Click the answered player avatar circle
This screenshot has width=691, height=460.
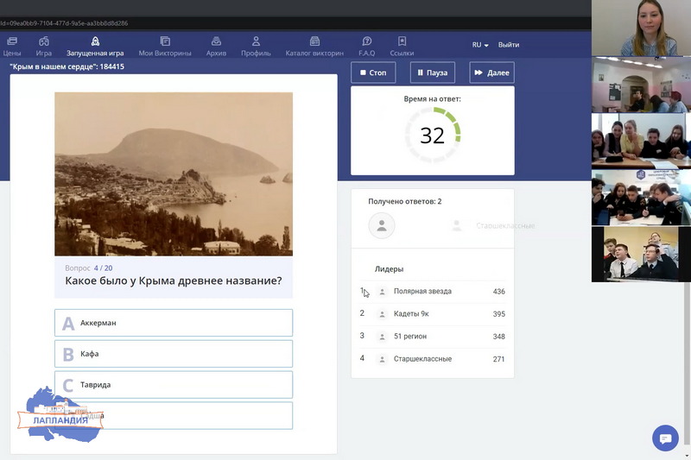[x=382, y=225]
